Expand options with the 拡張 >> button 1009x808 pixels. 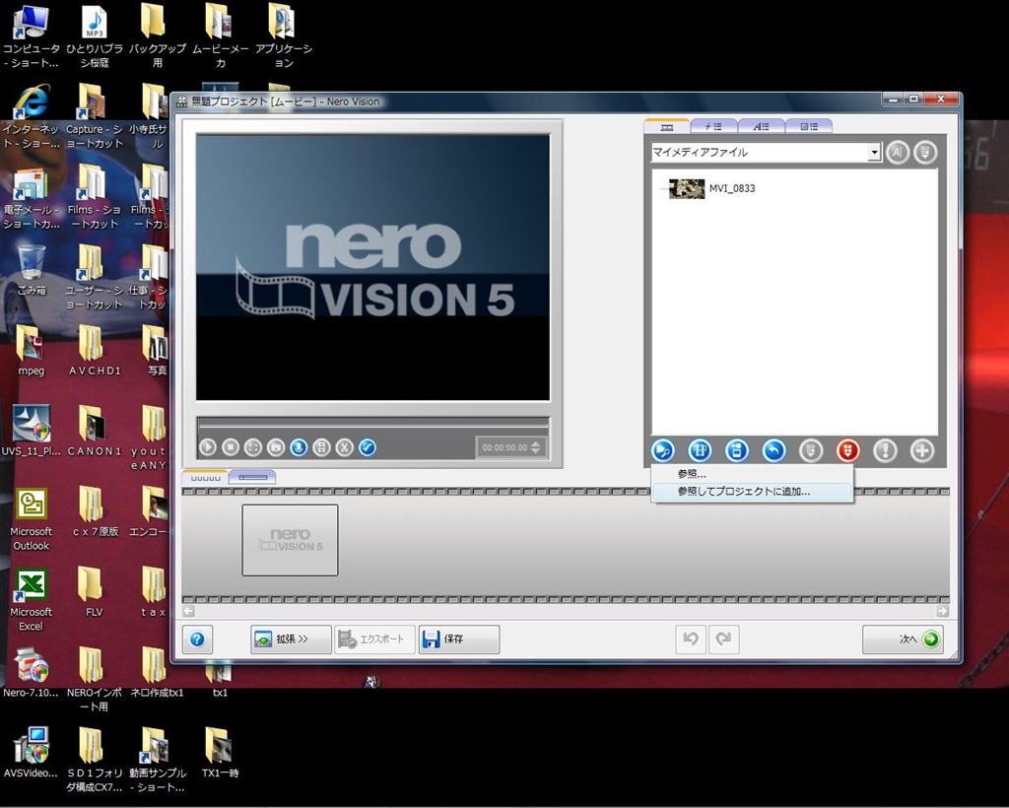pyautogui.click(x=291, y=640)
